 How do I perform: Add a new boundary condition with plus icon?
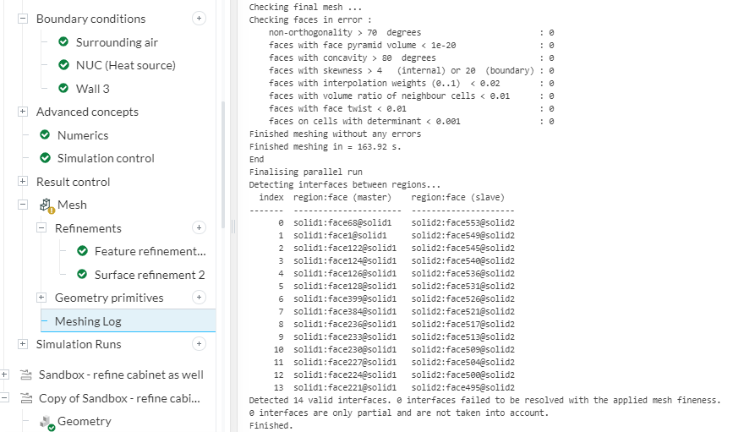[199, 18]
